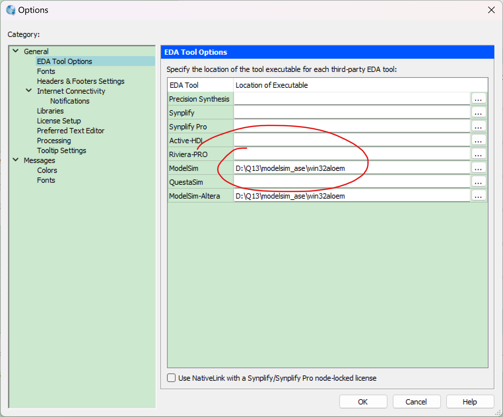
Task: Click the browse button for Synplify Pro
Action: pyautogui.click(x=478, y=126)
